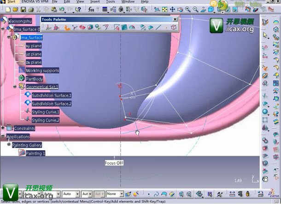Select zx plane in the tree
The width and height of the screenshot is (281, 204).
pyautogui.click(x=34, y=62)
